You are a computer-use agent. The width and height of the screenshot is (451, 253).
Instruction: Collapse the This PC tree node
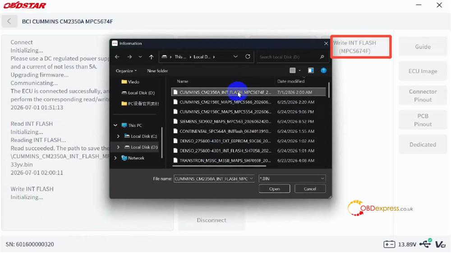click(x=115, y=125)
